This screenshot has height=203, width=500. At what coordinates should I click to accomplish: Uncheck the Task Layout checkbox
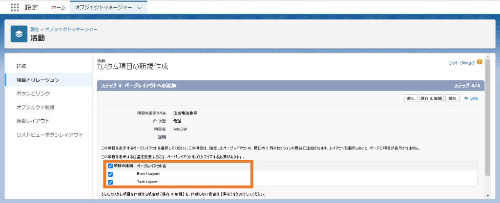[110, 182]
